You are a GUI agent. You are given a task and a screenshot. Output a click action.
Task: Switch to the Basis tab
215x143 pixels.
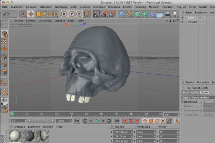click(186, 93)
